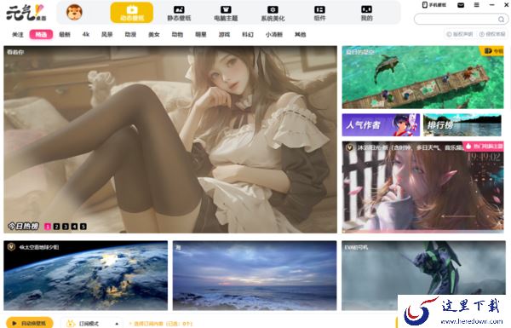Open the mail messages icon

(x=461, y=5)
